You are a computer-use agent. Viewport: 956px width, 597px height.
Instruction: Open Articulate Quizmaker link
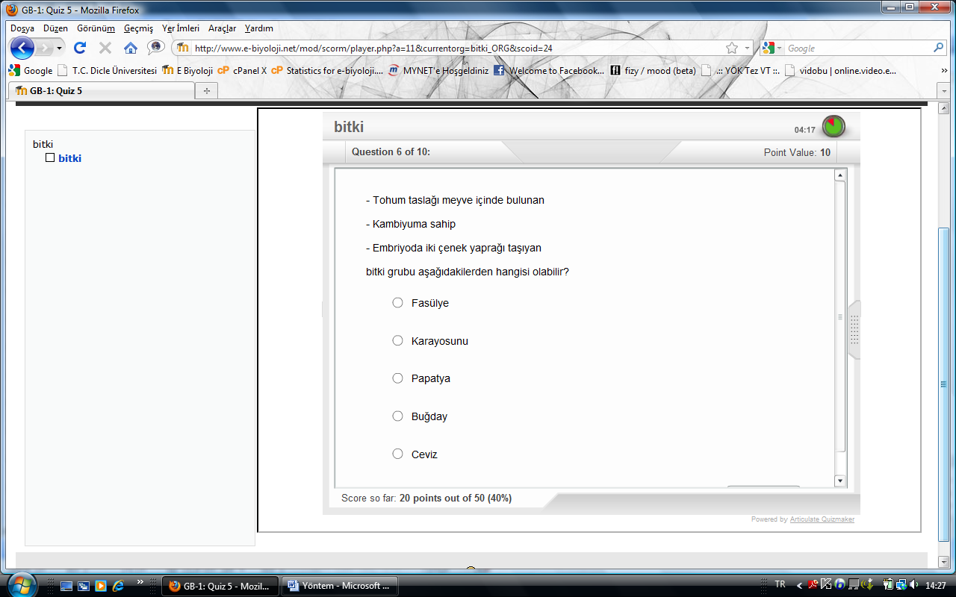point(822,519)
